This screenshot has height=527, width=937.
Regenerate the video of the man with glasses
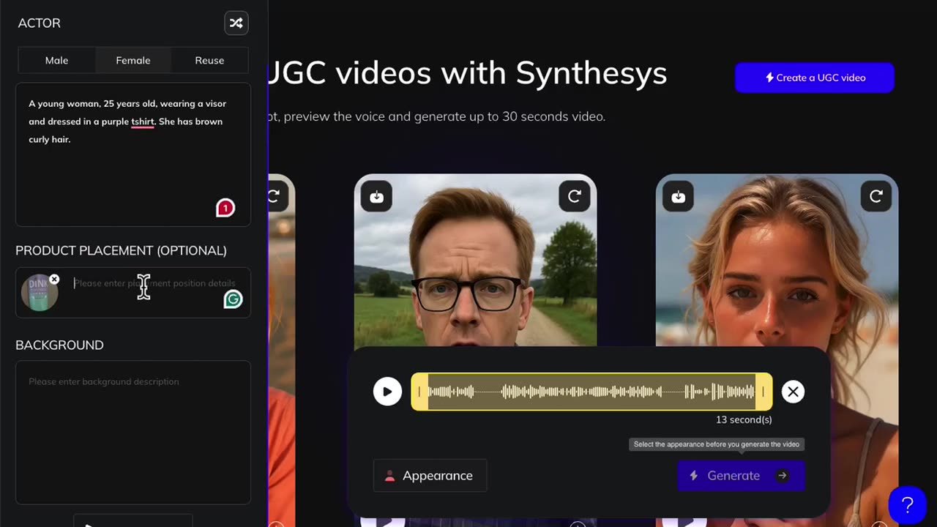[x=575, y=196]
